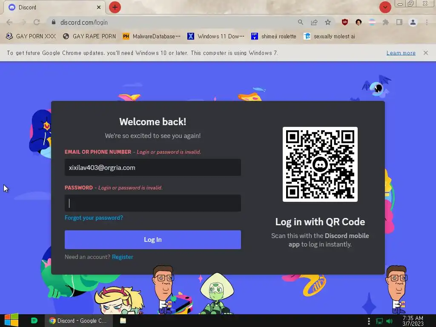The height and width of the screenshot is (327, 436).
Task: Reload the Discord login page
Action: click(x=37, y=22)
